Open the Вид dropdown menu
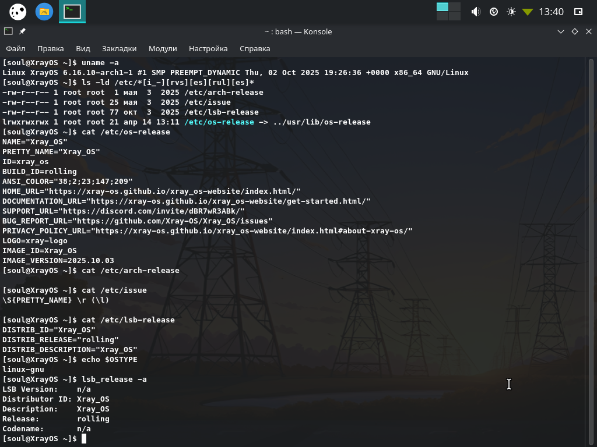 click(x=83, y=49)
